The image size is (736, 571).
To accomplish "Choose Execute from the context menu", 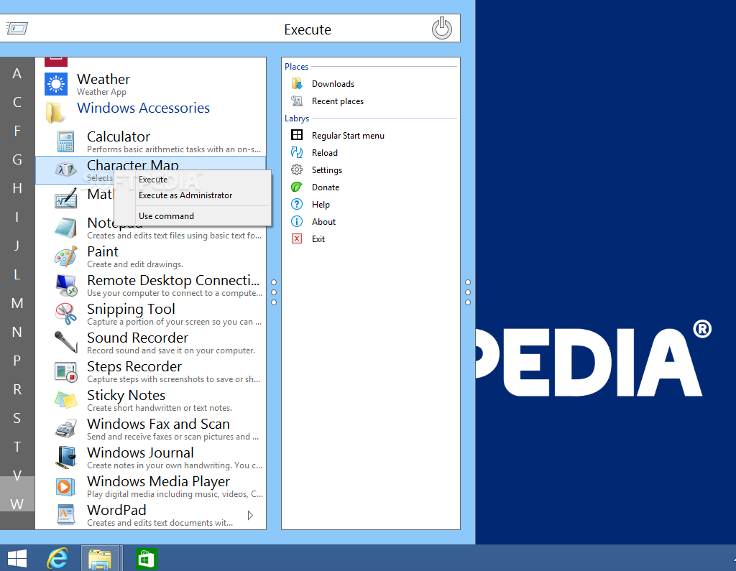I will coord(153,180).
